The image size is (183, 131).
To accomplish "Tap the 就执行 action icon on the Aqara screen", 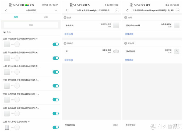I will pyautogui.click(x=126, y=43).
